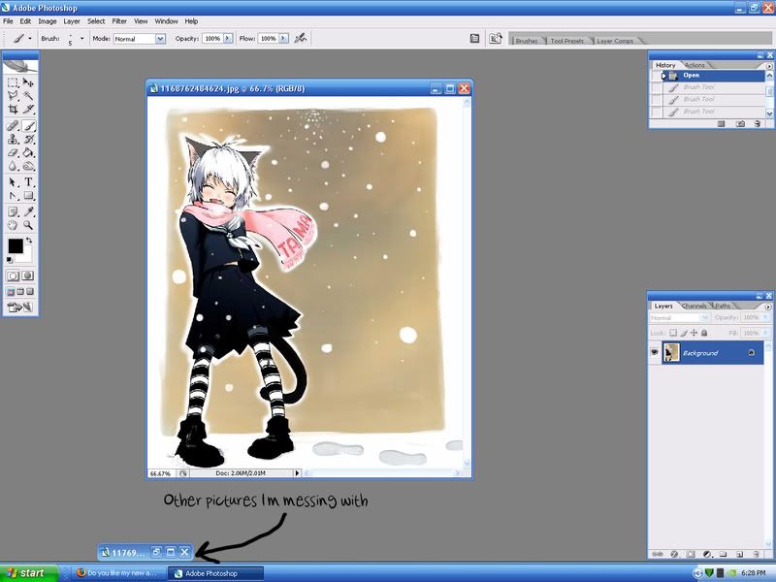Click the Windows Start button
776x582 pixels.
[29, 573]
